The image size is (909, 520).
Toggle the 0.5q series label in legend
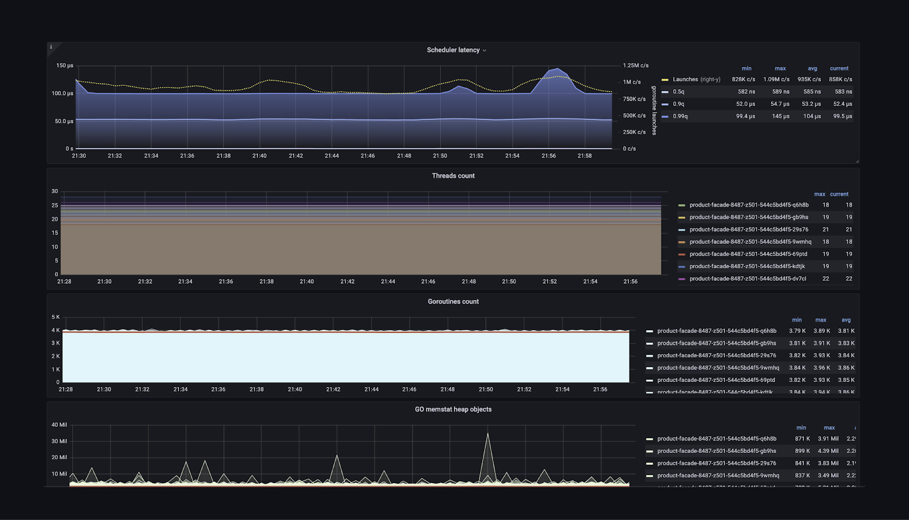[678, 91]
